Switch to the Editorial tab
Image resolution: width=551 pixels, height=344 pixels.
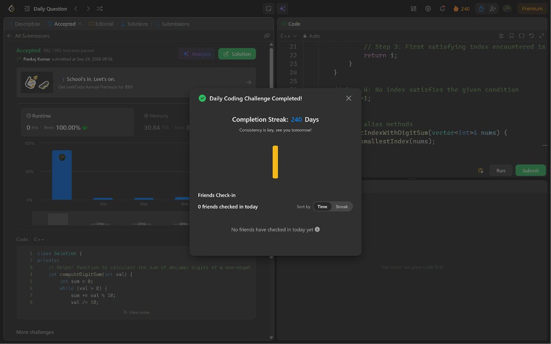click(101, 24)
